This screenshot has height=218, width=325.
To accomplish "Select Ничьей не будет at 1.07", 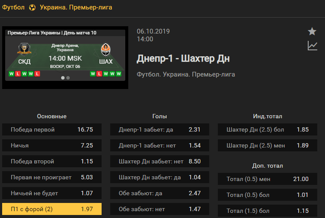I will click(52, 193).
